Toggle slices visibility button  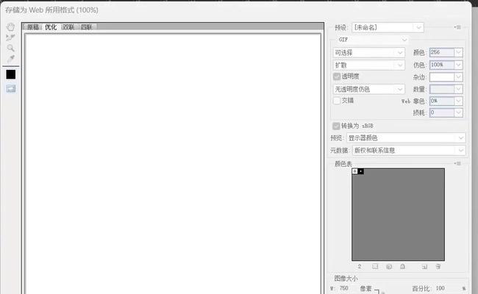tap(11, 89)
